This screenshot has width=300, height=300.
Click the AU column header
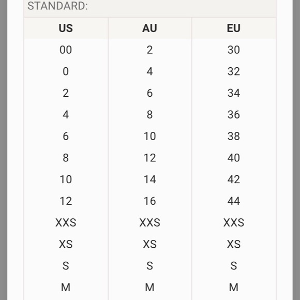click(x=149, y=28)
